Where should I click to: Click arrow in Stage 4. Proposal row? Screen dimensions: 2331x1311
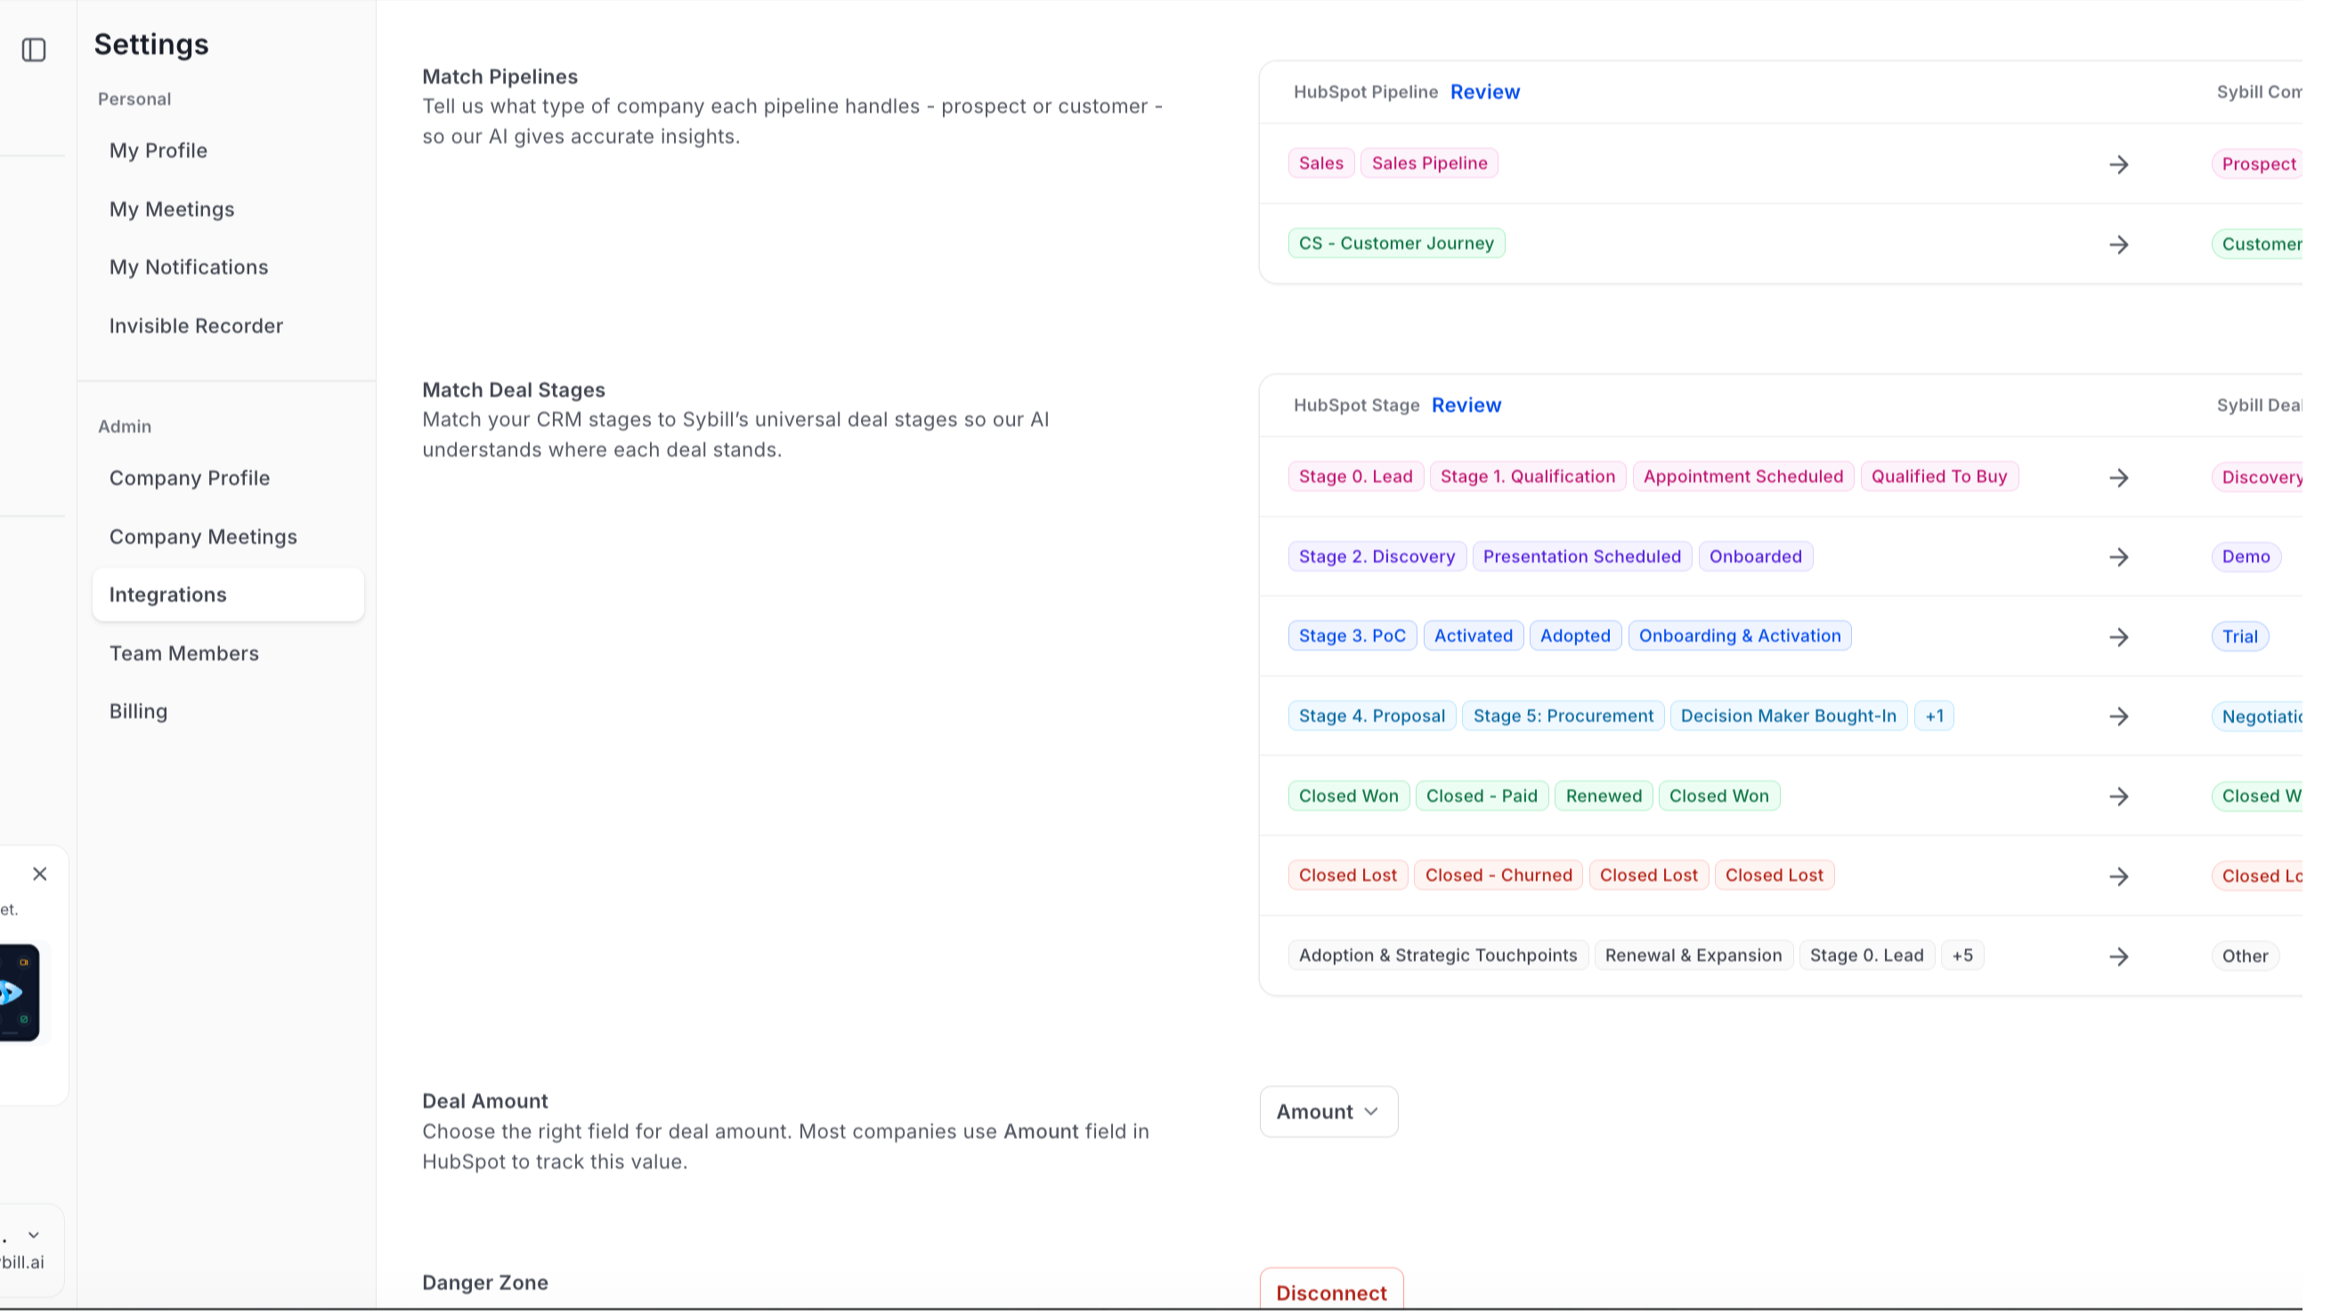pos(2118,716)
